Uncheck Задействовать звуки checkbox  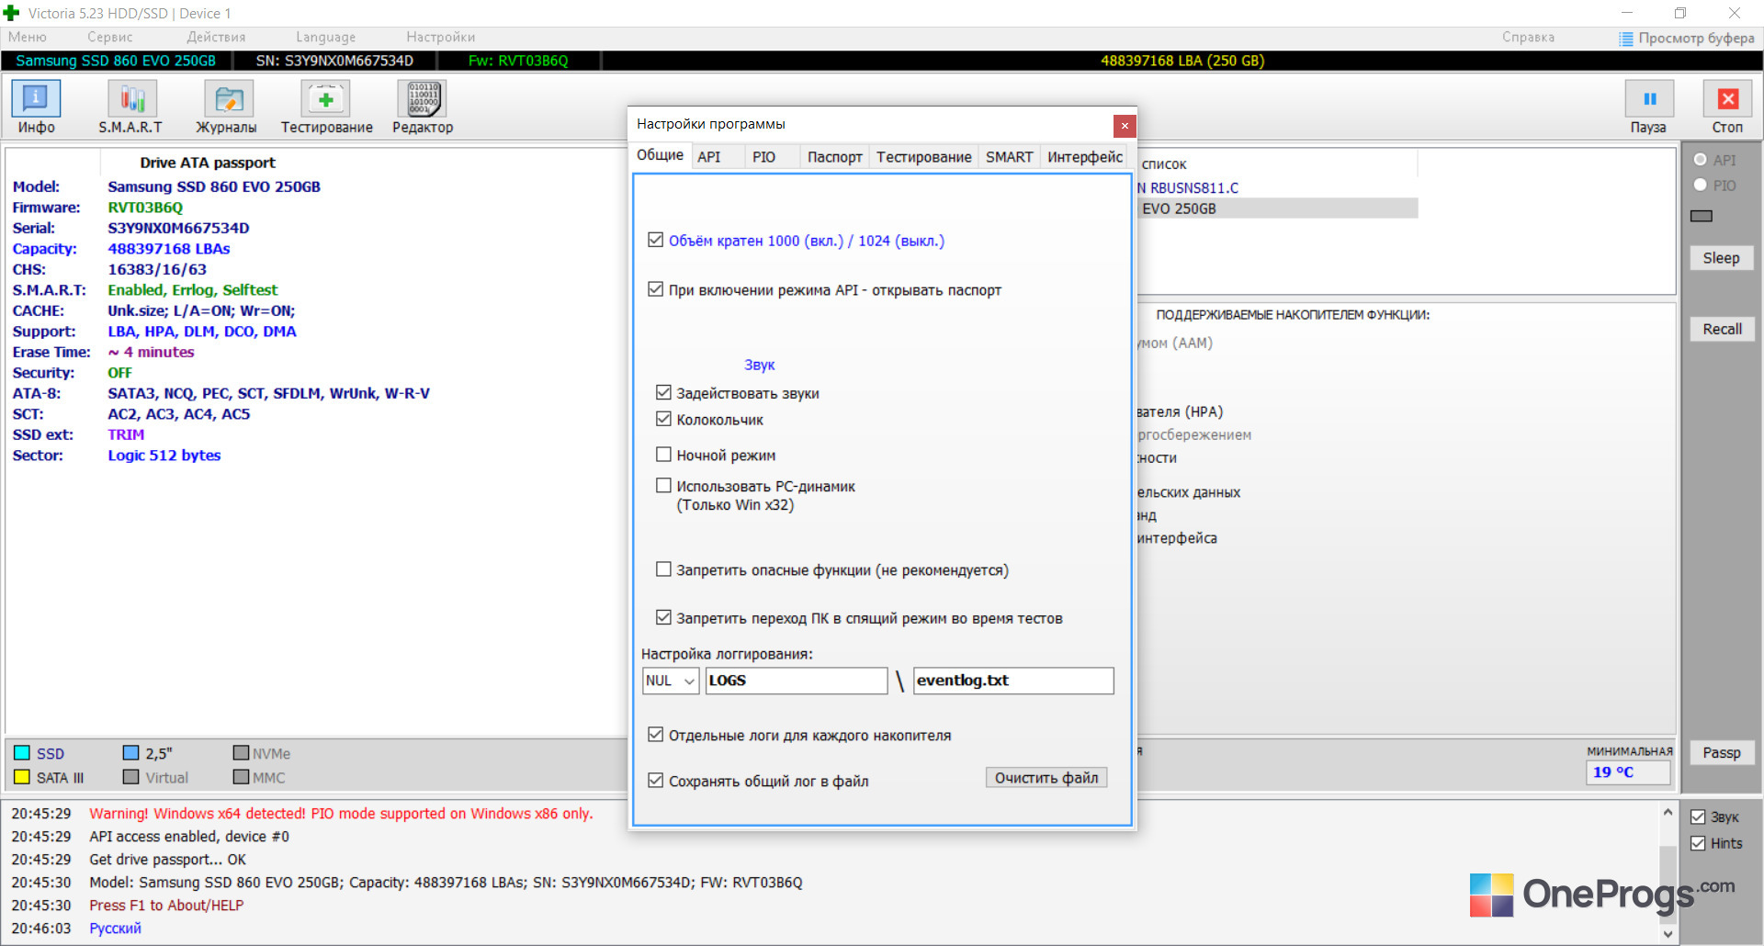tap(663, 392)
